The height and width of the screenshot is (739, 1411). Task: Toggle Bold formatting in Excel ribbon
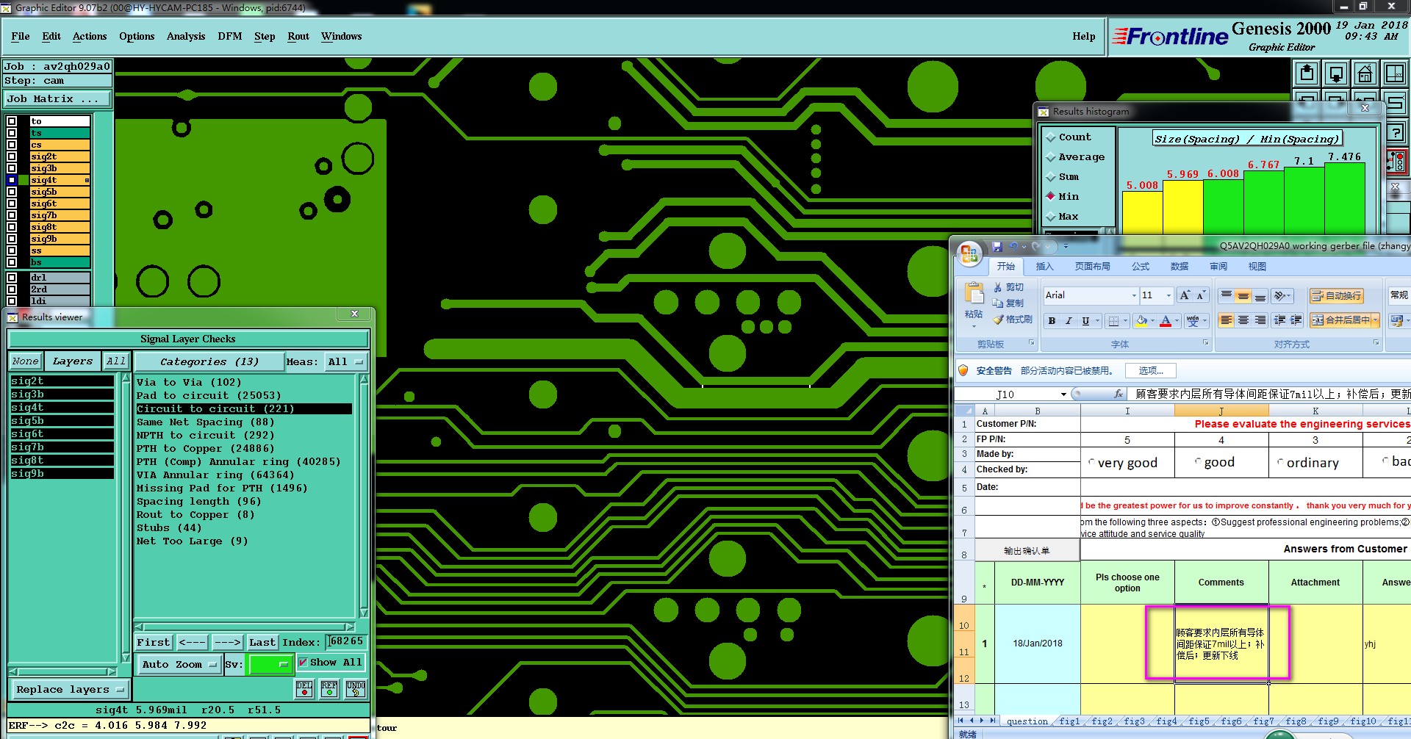(1052, 320)
